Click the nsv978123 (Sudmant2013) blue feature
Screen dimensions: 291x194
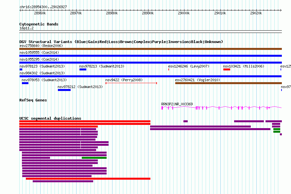[x=21, y=69]
